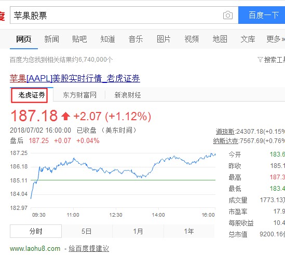Show the 5日 chart range
The height and width of the screenshot is (255, 285).
pos(87,231)
